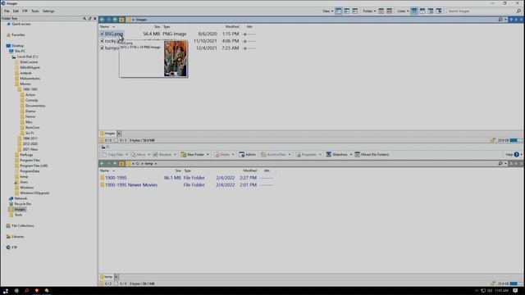The height and width of the screenshot is (295, 525).
Task: Click the Copy Files button
Action: [x=112, y=155]
